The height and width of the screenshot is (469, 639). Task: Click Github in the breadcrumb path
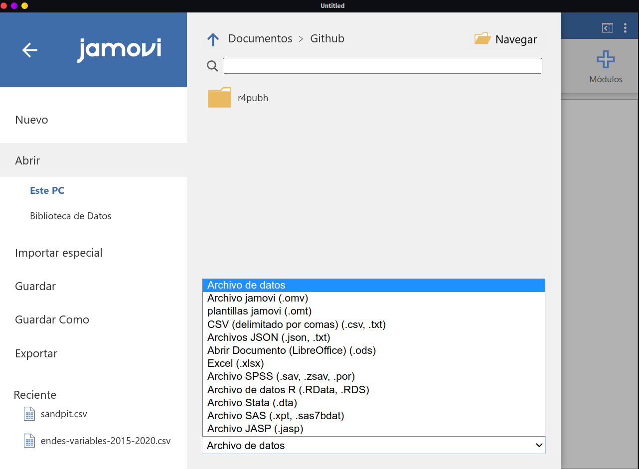[x=327, y=38]
